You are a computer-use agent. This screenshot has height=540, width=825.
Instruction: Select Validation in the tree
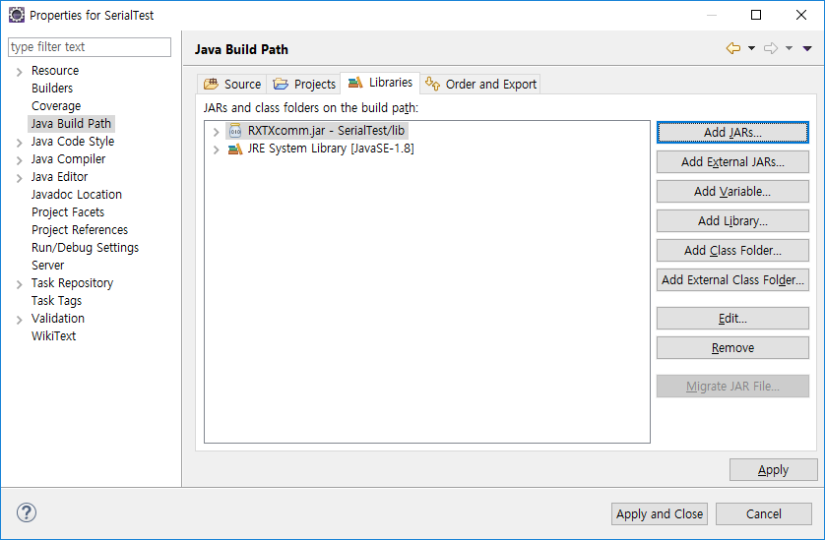pos(58,318)
